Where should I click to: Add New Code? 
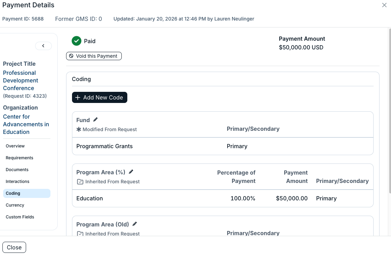99,97
